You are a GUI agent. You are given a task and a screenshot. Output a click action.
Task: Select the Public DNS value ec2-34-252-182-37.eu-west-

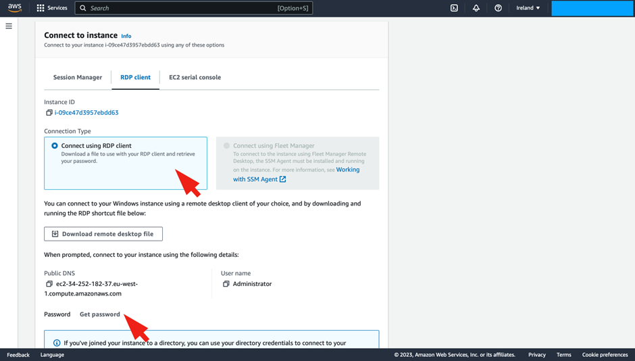(97, 284)
